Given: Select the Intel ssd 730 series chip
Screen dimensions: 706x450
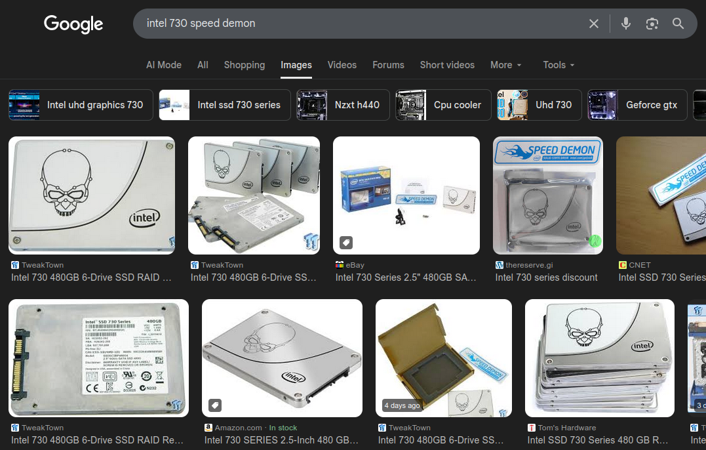Looking at the screenshot, I should coord(225,105).
